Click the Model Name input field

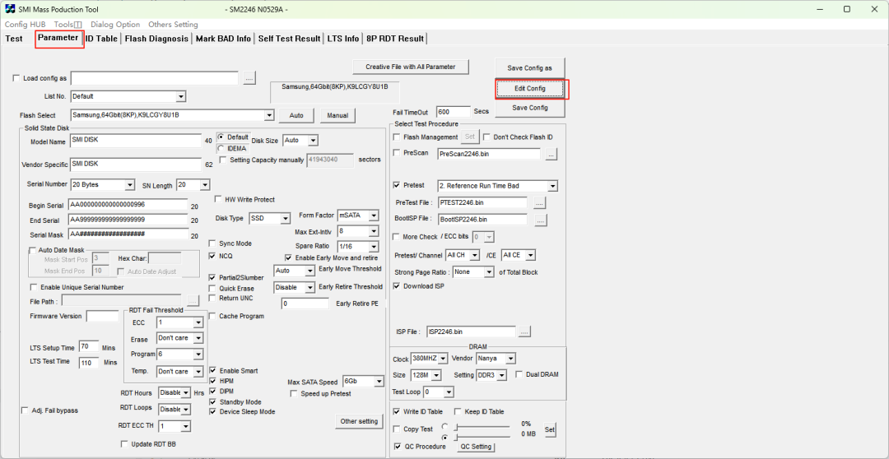pyautogui.click(x=135, y=140)
